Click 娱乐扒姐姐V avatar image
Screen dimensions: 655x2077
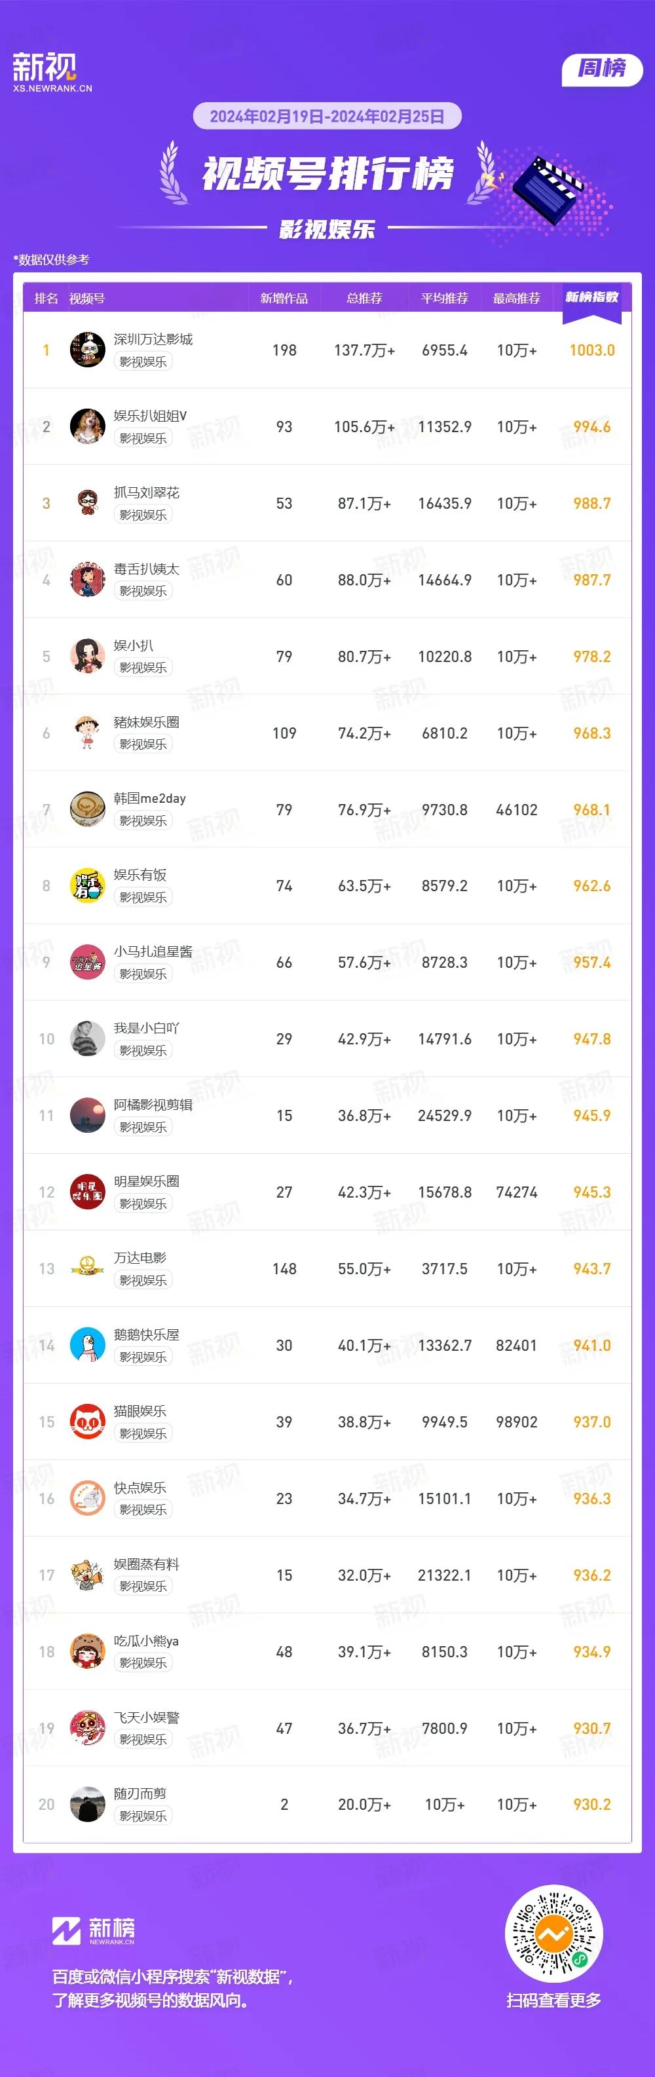(87, 426)
